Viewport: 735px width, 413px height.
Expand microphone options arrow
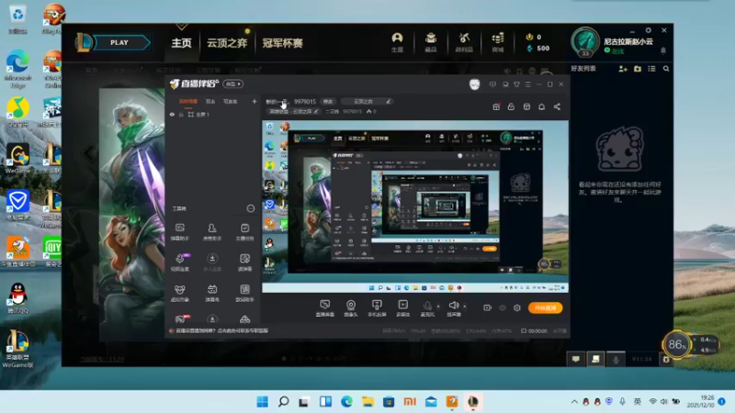pyautogui.click(x=438, y=307)
